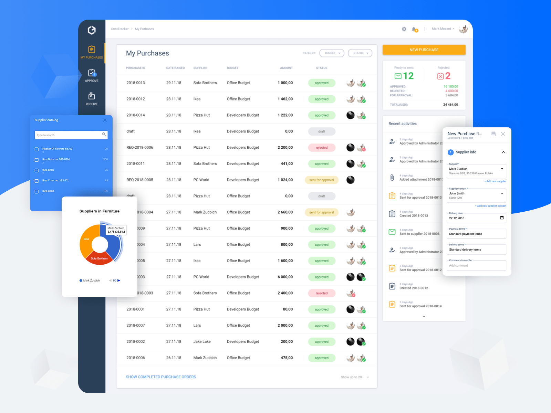Click the Type to search field

(71, 135)
